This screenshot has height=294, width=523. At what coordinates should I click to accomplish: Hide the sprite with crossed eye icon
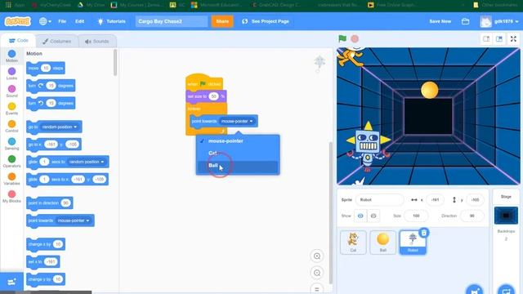[373, 216]
